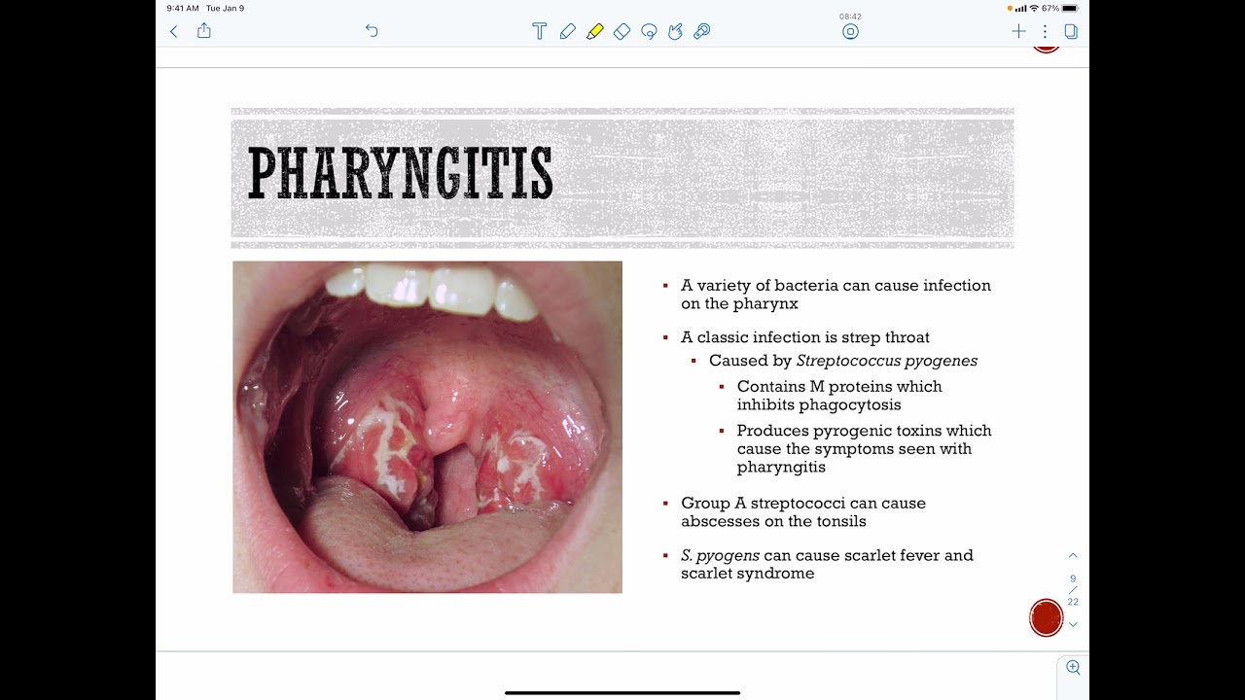Image resolution: width=1245 pixels, height=700 pixels.
Task: Go back using the left chevron
Action: 174,31
